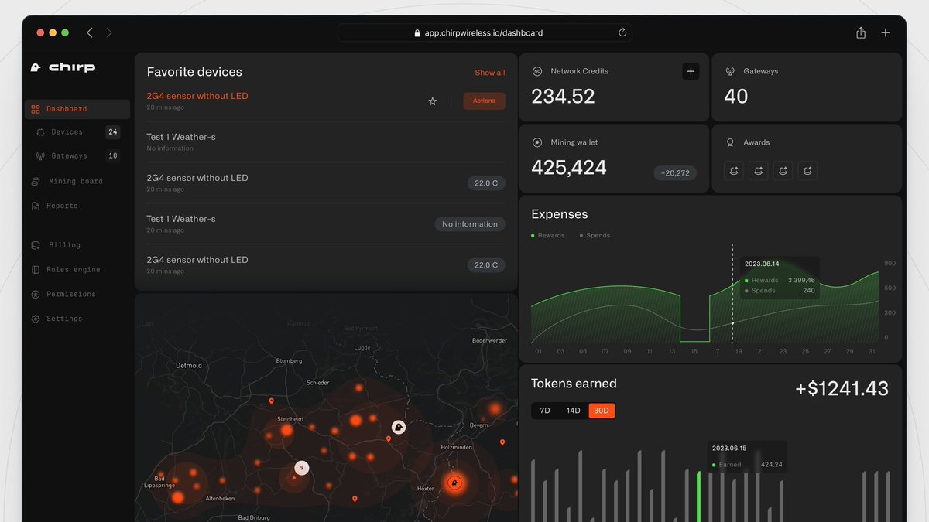Toggle the Spends legend in Expenses chart
The width and height of the screenshot is (929, 522).
pyautogui.click(x=595, y=234)
